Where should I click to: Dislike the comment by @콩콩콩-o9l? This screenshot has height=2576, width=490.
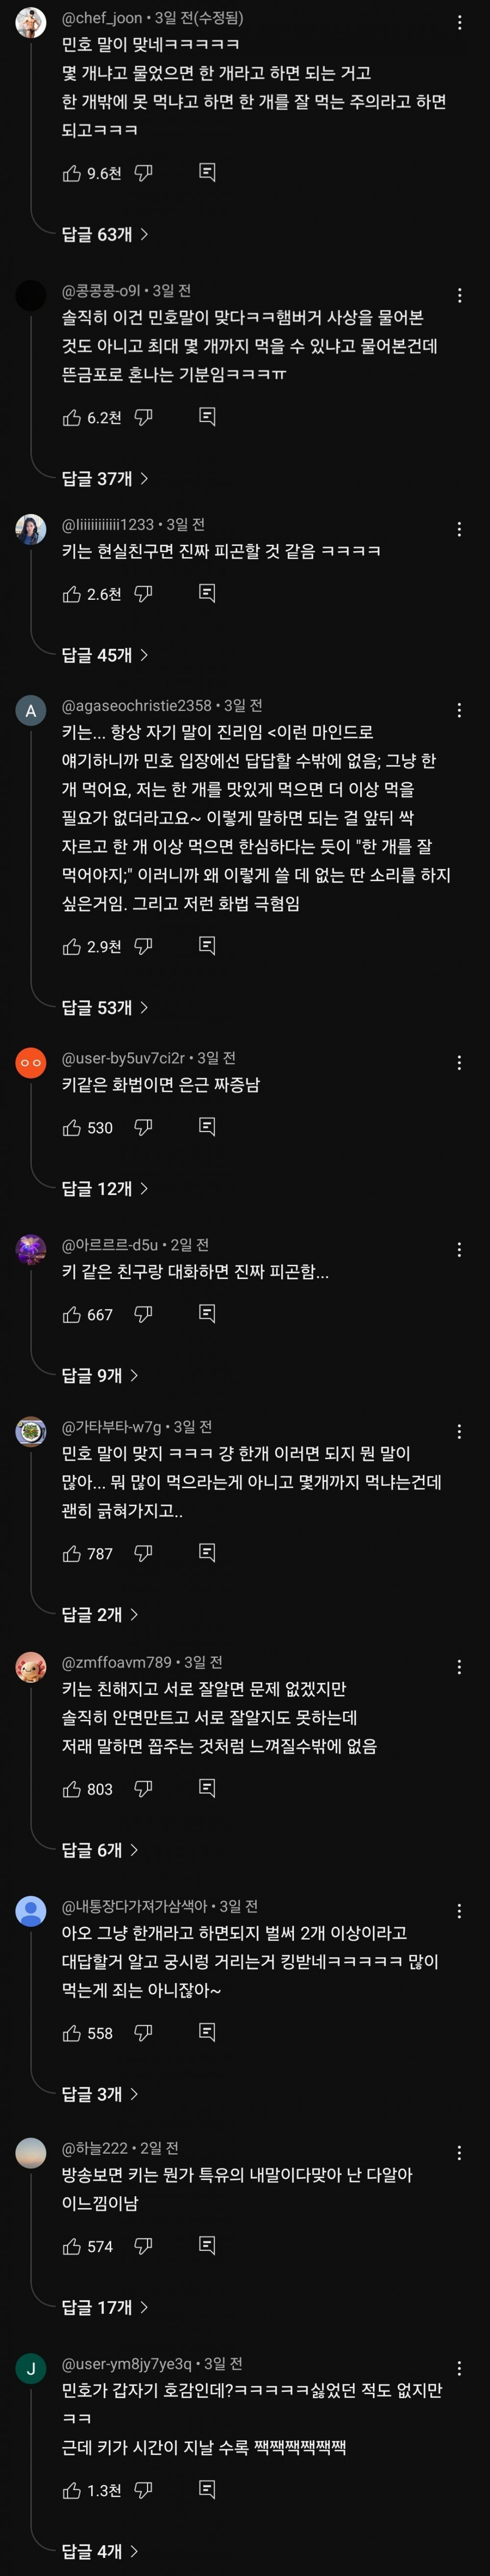click(x=143, y=417)
